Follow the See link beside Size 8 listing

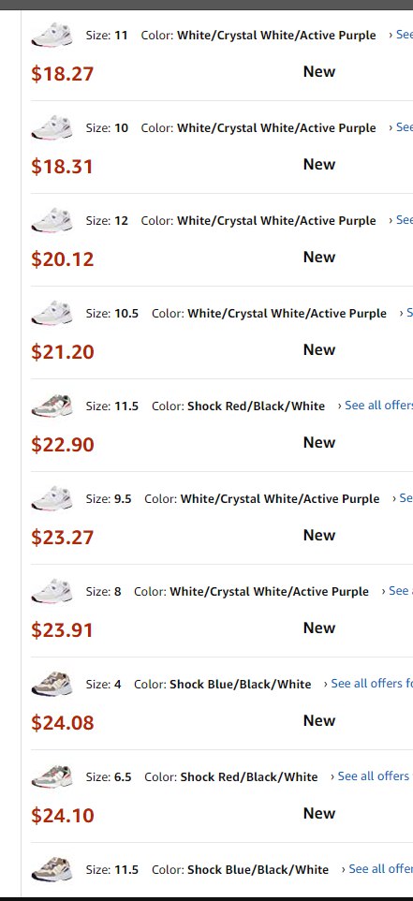coord(397,591)
